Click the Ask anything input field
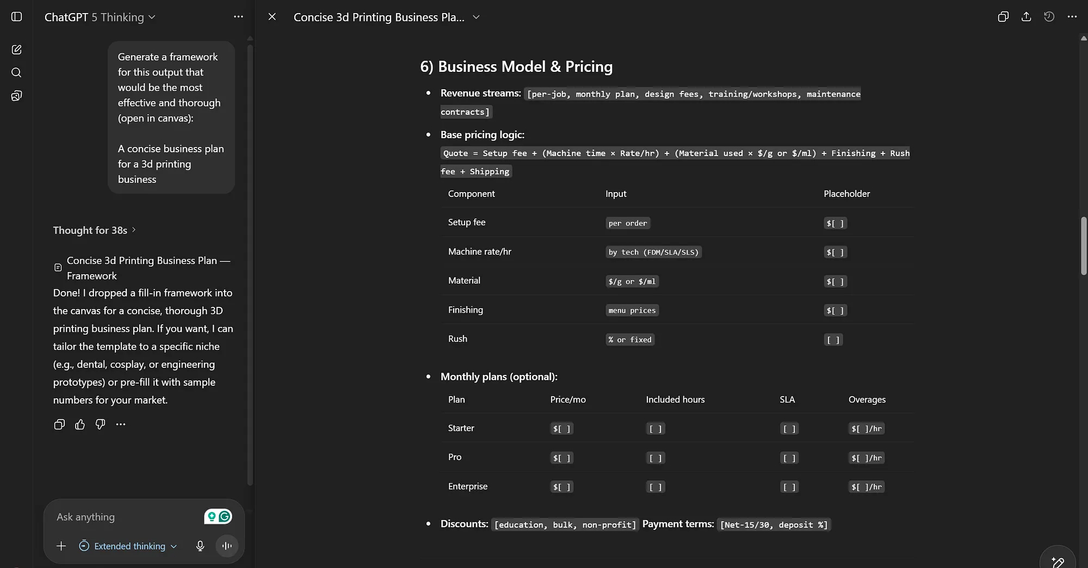 point(125,517)
